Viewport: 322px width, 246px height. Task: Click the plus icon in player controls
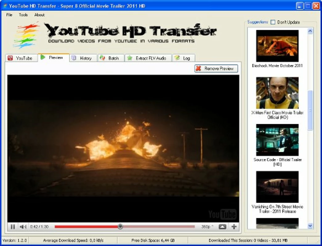(234, 227)
